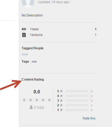
Task: Click the 5 star rating bar
Action: (x=77, y=91)
